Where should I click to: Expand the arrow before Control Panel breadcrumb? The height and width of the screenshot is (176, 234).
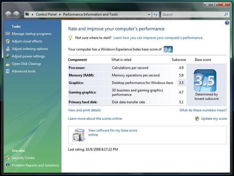click(32, 15)
